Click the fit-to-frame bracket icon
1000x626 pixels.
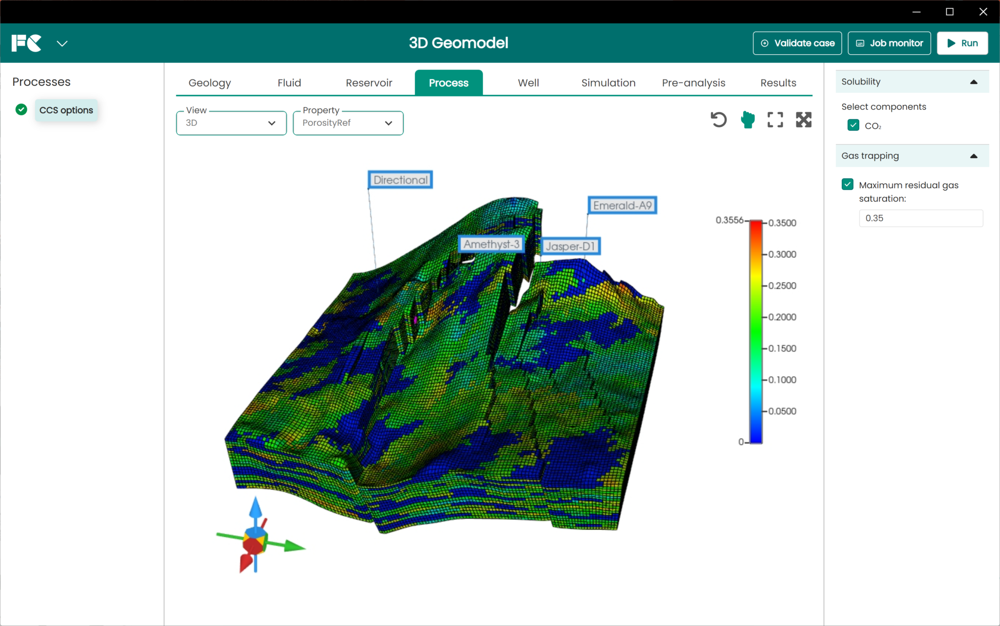coord(775,120)
